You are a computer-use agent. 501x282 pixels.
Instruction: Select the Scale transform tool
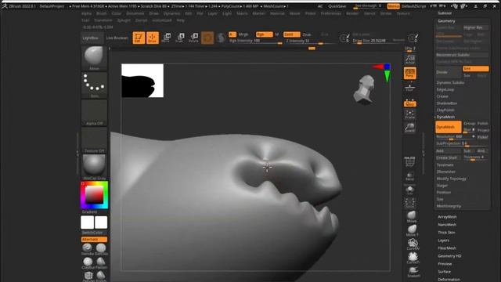tap(180, 38)
